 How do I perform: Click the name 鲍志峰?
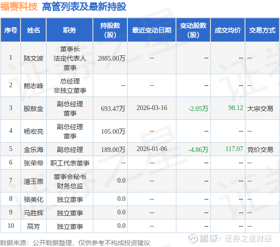pyautogui.click(x=34, y=86)
